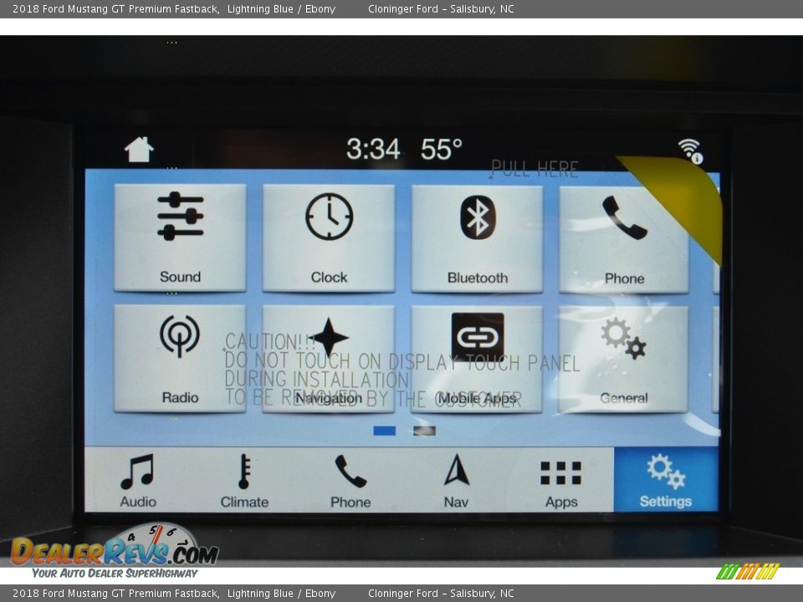Tap the Home icon
The height and width of the screenshot is (602, 803).
[x=139, y=150]
